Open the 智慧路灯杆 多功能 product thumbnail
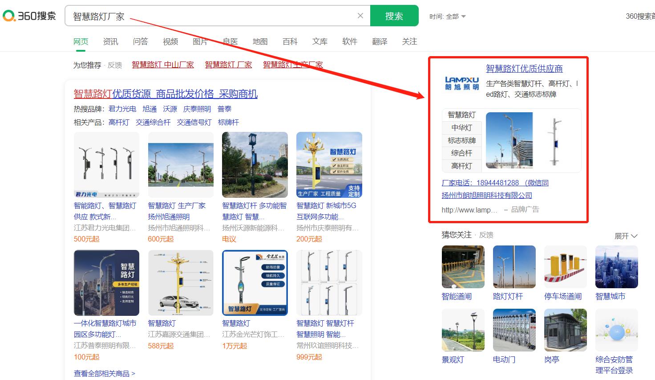Viewport: 655px width, 380px height. tap(255, 165)
